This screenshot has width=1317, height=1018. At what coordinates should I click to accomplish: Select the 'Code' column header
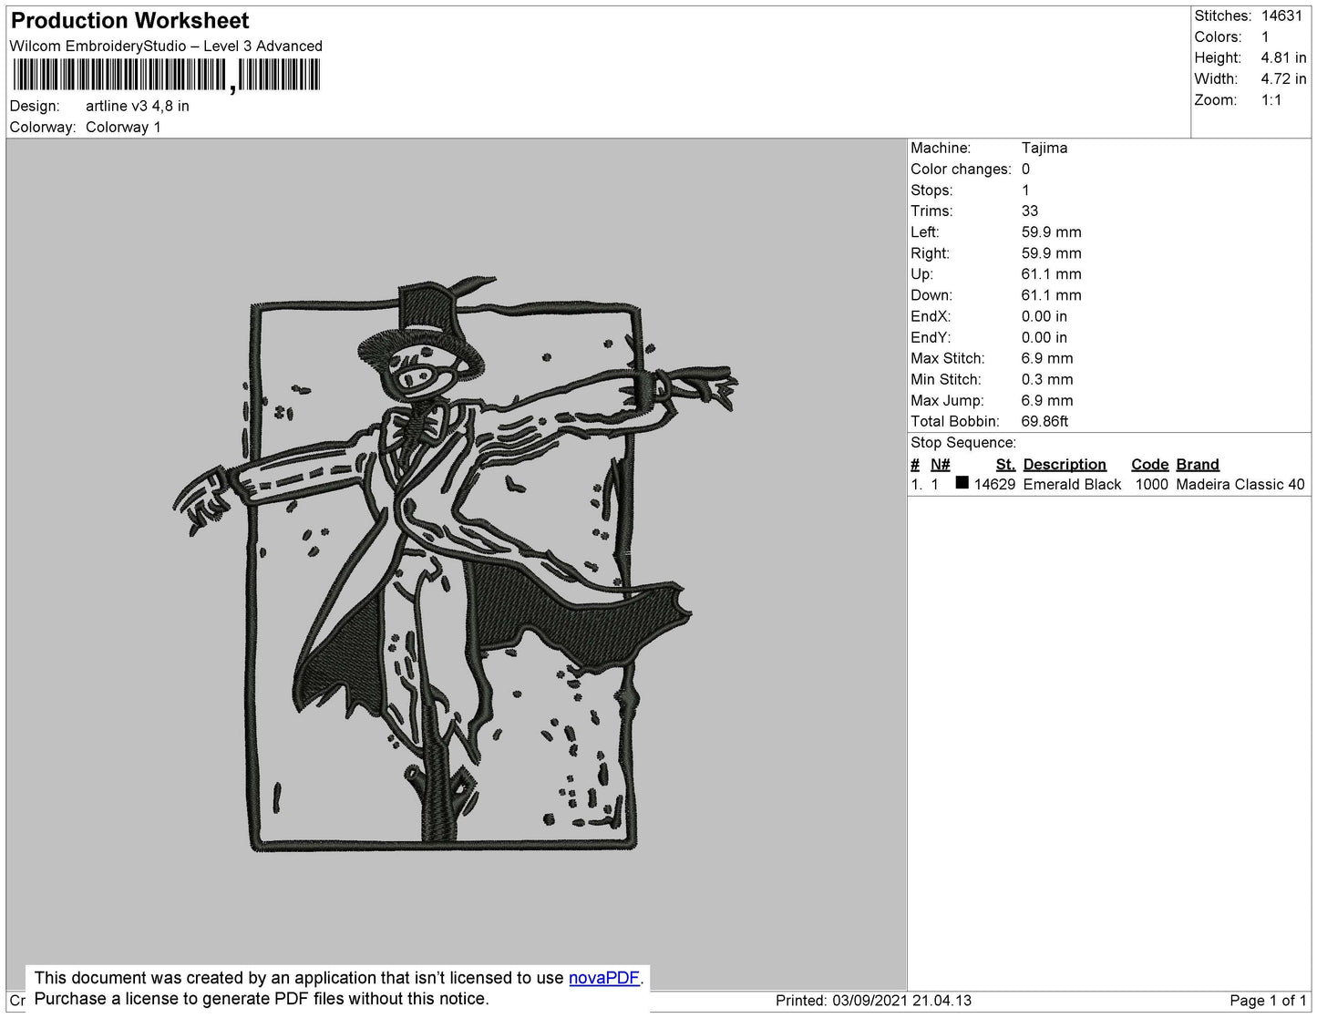click(x=1150, y=464)
